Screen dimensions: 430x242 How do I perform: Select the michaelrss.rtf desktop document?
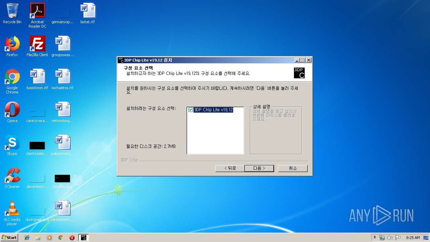coord(62,79)
